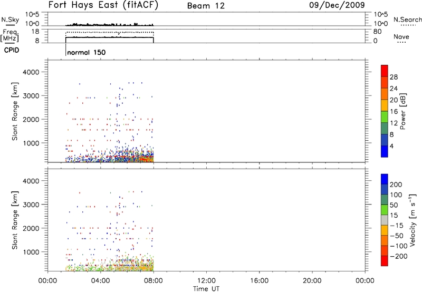Select the '12:00' time tick label
422x292 pixels.
coord(206,281)
